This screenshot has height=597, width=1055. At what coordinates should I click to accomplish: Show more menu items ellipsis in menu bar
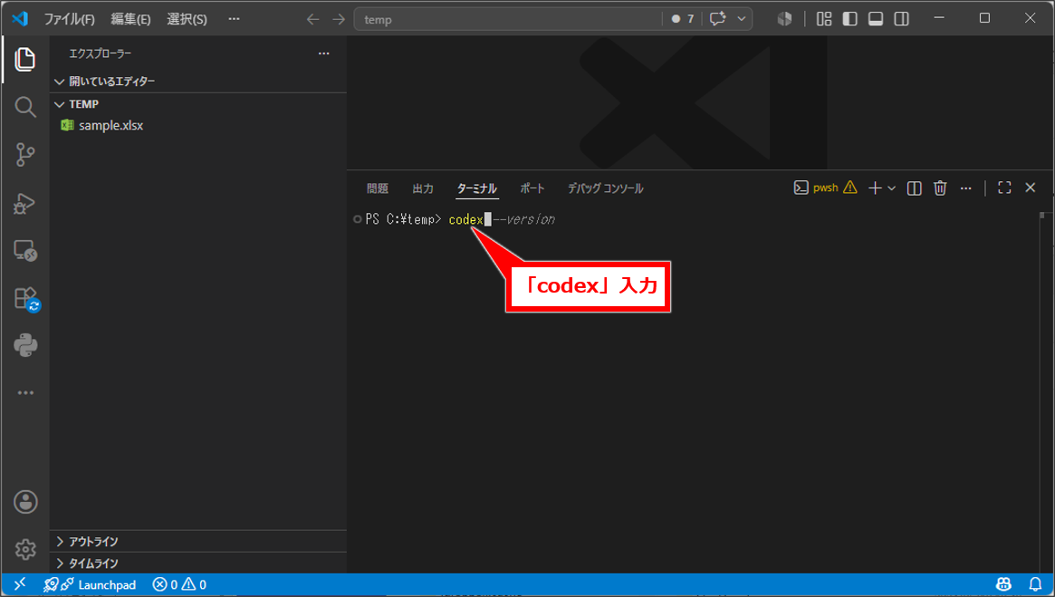pyautogui.click(x=234, y=19)
